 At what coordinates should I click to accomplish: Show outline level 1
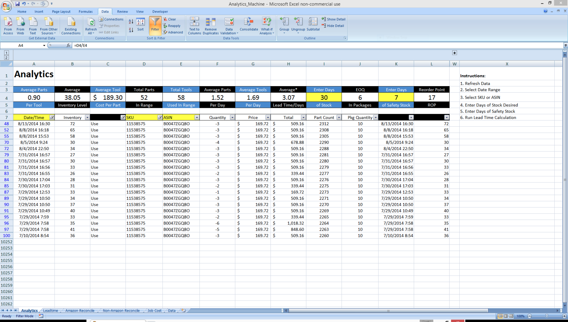click(6, 52)
